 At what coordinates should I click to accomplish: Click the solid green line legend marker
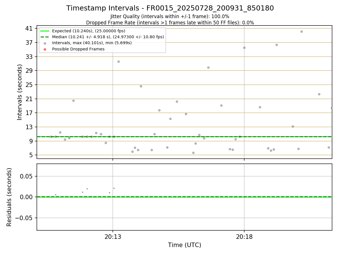[45, 31]
